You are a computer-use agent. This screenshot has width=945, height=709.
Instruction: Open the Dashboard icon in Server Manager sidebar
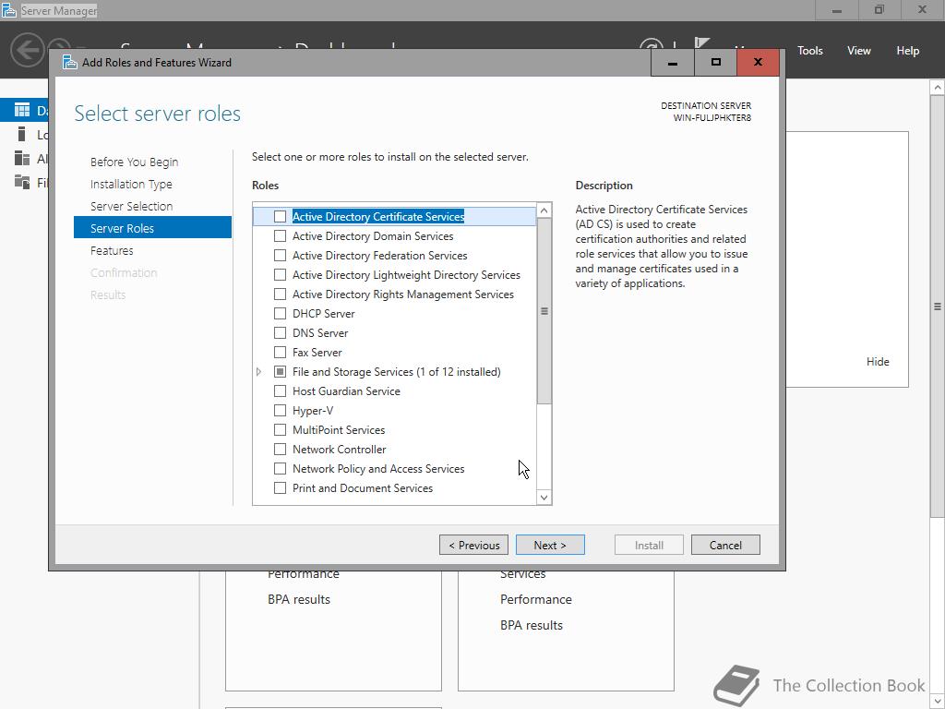coord(22,109)
